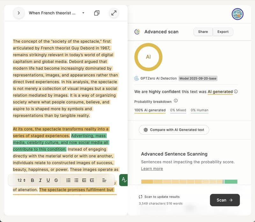Expand the sidebar with the chevron button
Image resolution: width=255 pixels, height=222 pixels.
tap(19, 13)
